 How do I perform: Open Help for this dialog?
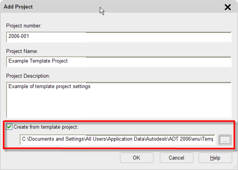click(x=215, y=158)
